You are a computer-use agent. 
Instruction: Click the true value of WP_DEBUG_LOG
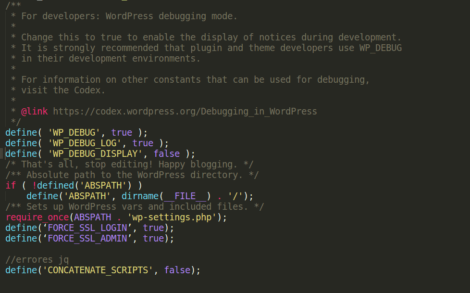coord(143,143)
